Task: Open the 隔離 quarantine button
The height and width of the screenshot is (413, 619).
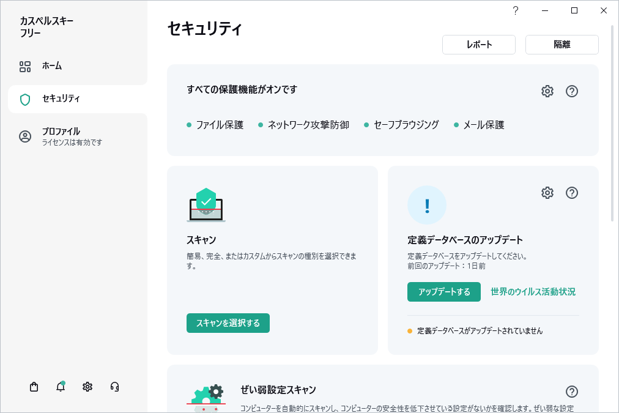Action: point(562,45)
